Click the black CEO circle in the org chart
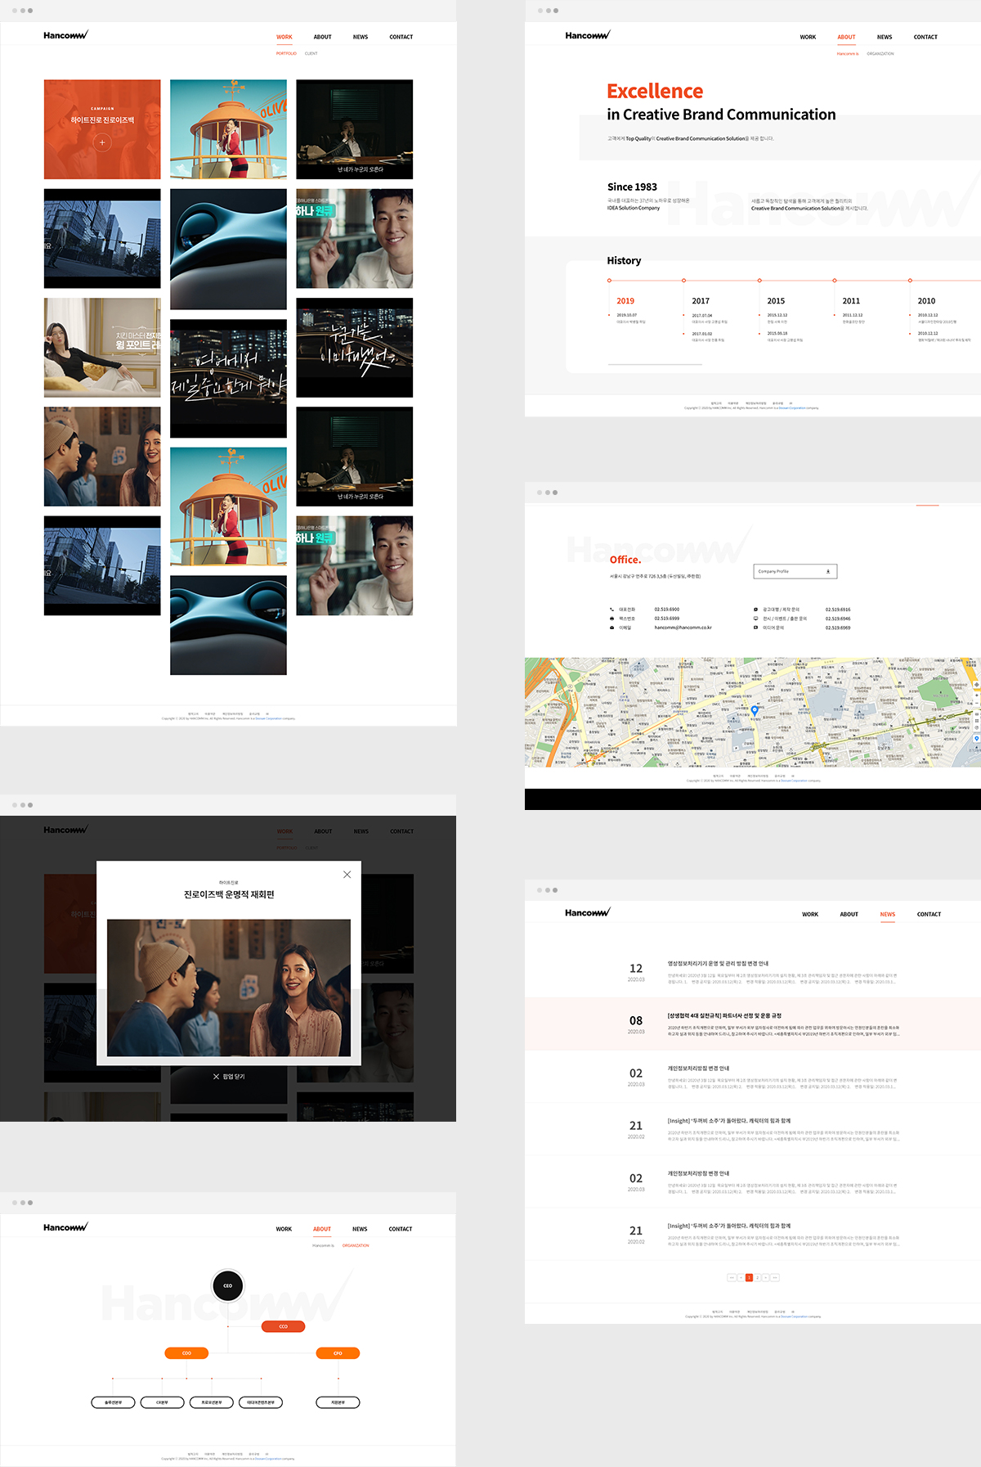The height and width of the screenshot is (1467, 981). (227, 1285)
